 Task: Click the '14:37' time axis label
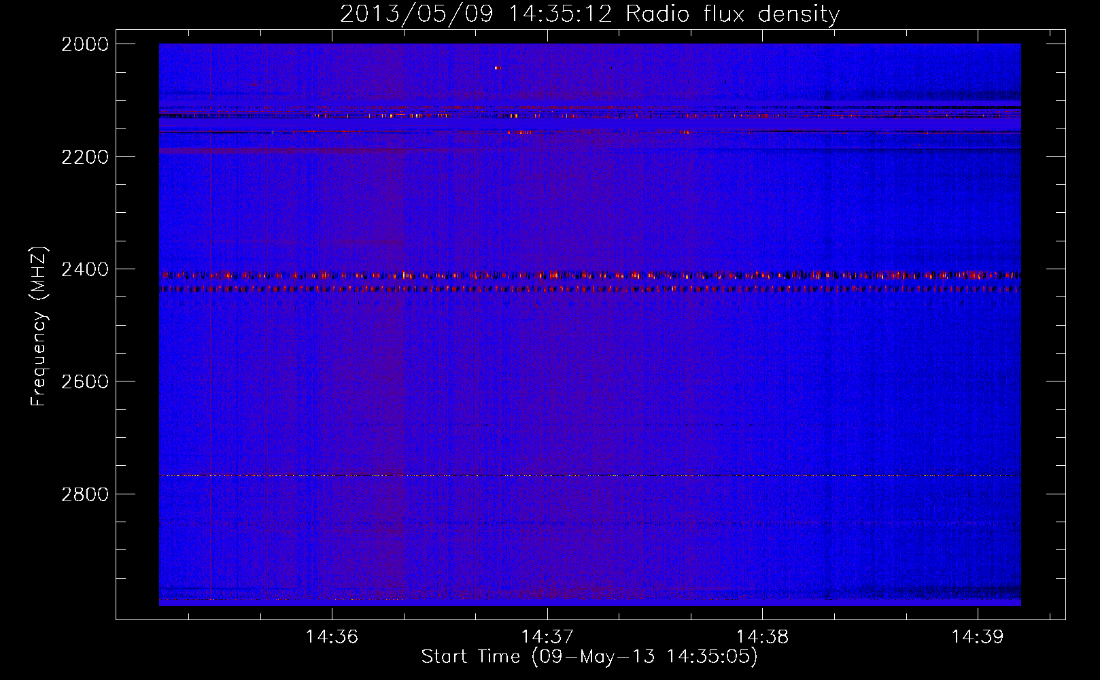(x=547, y=637)
